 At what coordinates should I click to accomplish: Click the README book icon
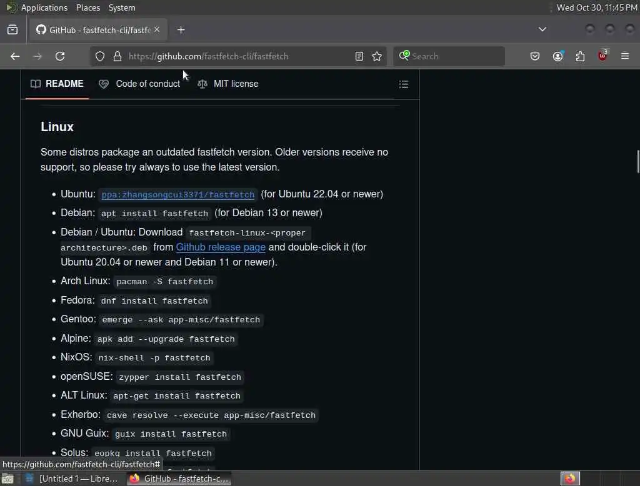coord(36,84)
